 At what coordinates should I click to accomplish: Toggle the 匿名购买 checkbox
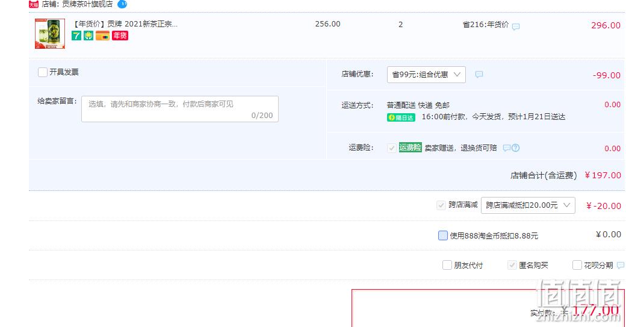click(512, 265)
